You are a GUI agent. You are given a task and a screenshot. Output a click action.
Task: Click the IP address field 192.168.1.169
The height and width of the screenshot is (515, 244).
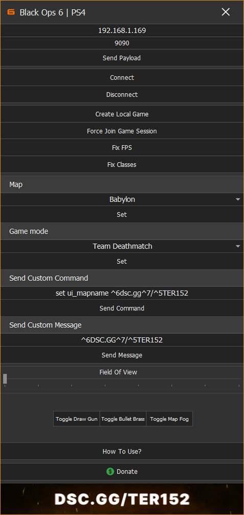tap(122, 31)
